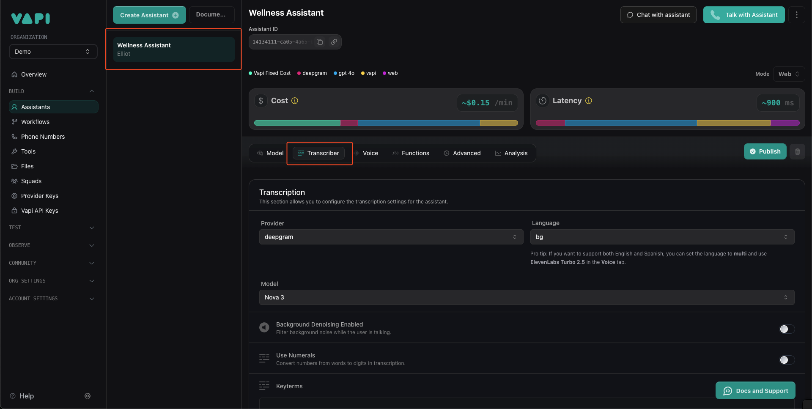Image resolution: width=812 pixels, height=409 pixels.
Task: Open the three-dot more options menu
Action: [797, 15]
